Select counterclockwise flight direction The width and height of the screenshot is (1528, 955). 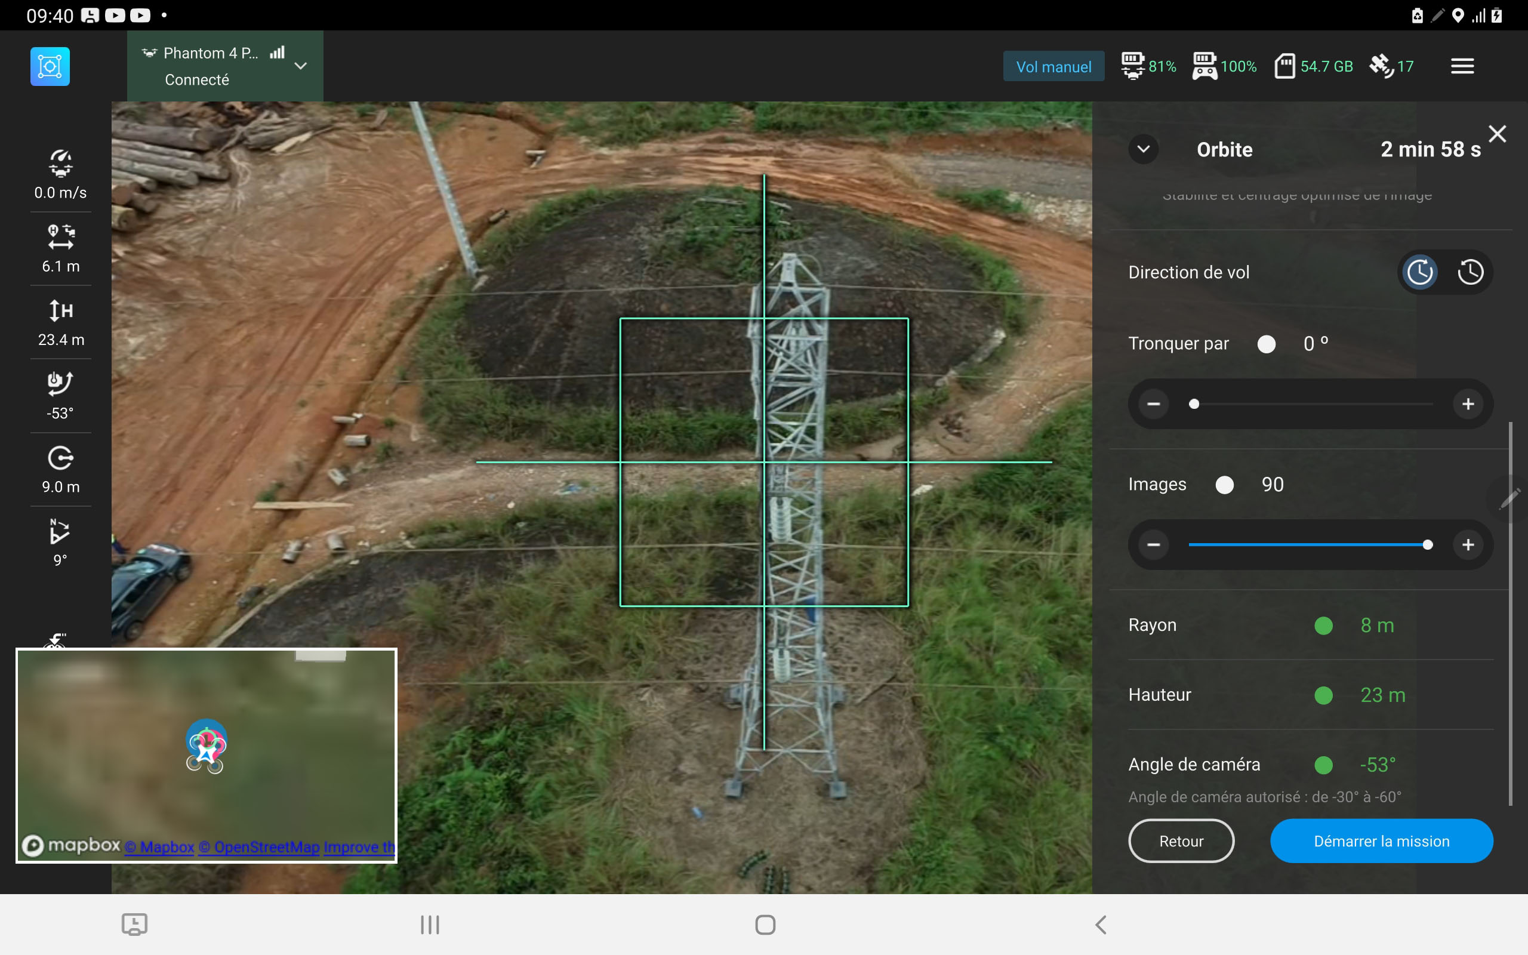point(1470,272)
